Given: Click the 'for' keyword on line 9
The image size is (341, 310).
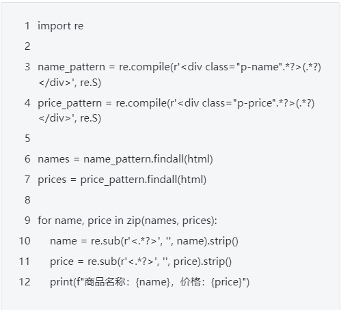Looking at the screenshot, I should pos(44,221).
